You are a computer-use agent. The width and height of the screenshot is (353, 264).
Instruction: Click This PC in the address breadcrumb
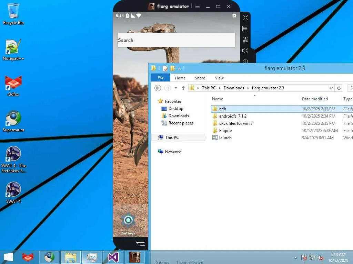[x=209, y=88]
